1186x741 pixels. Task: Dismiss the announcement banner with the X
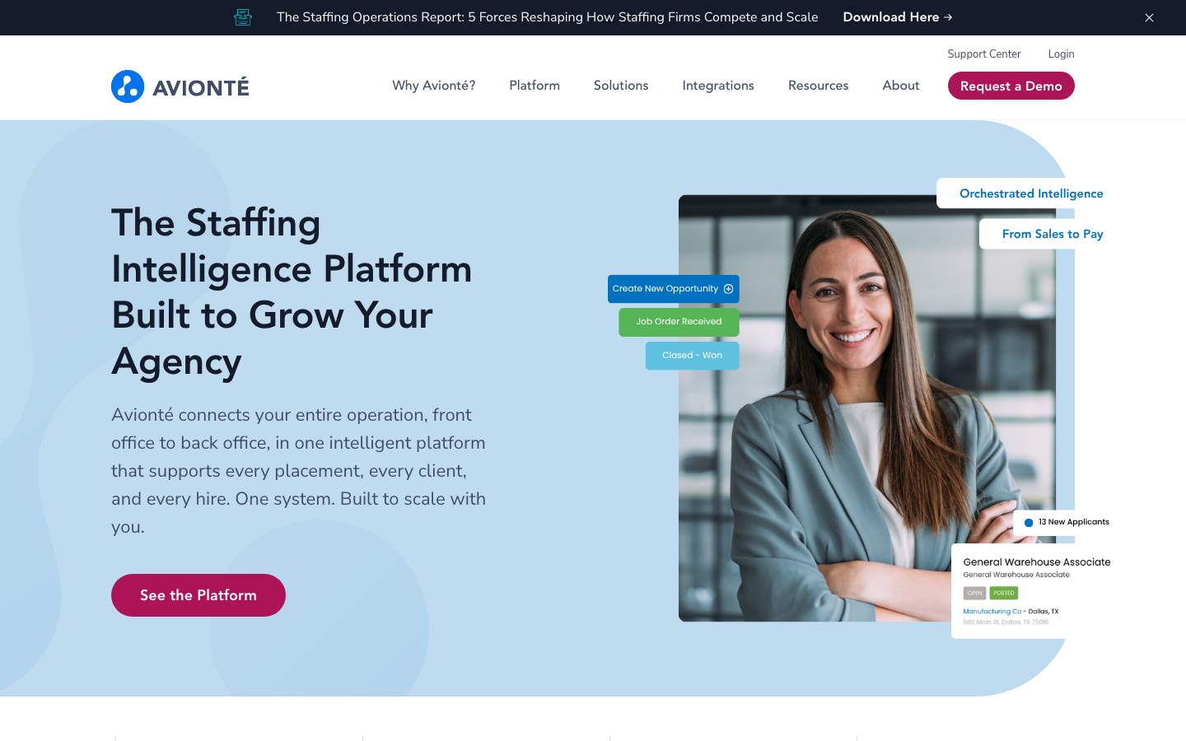[1149, 17]
